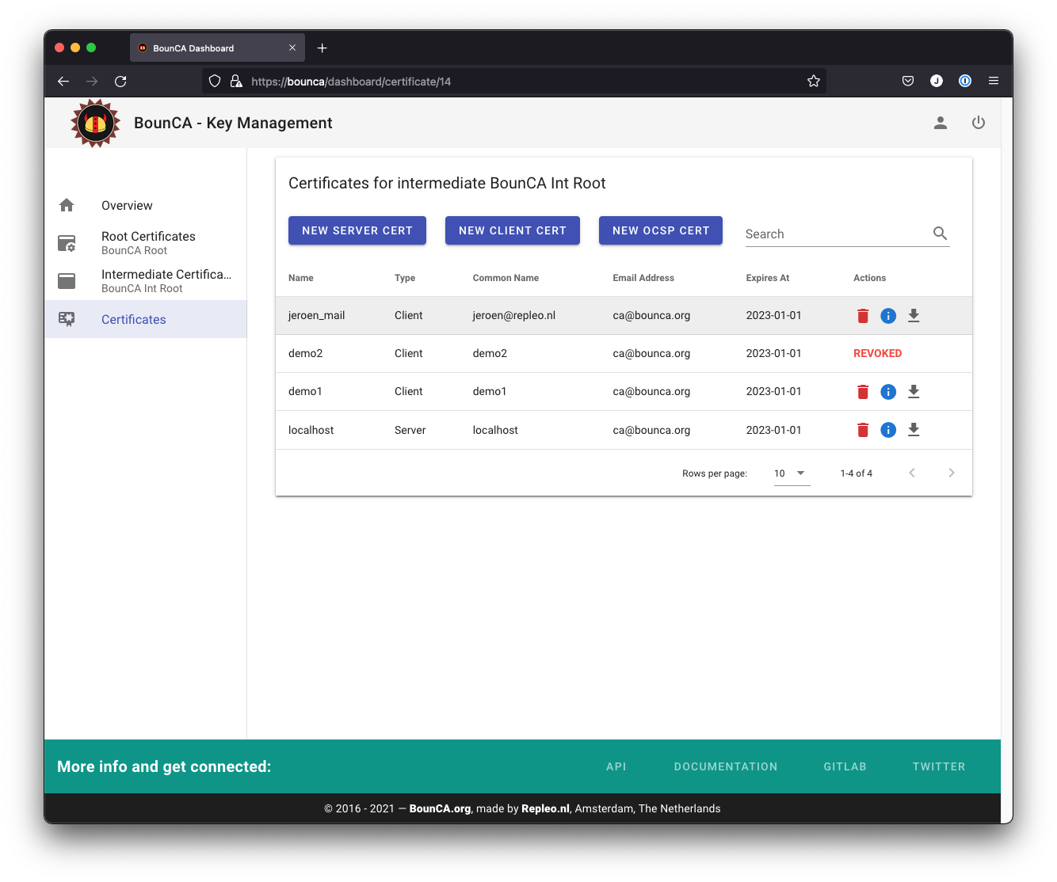1057x882 pixels.
Task: Download the demo1 certificate
Action: click(914, 392)
